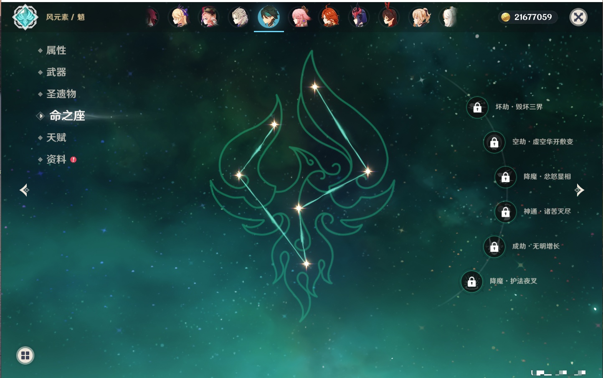
Task: Select Fischl avatar with purple bow
Action: pyautogui.click(x=180, y=18)
